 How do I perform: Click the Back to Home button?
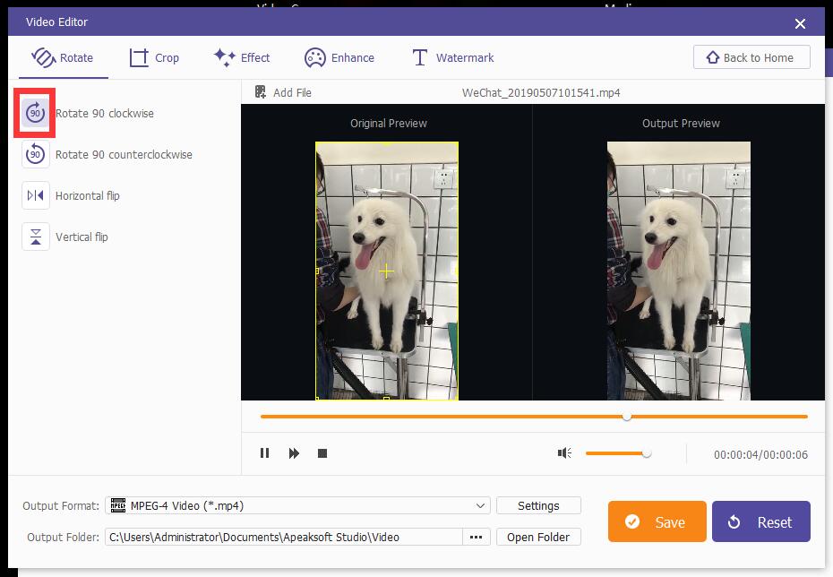tap(751, 57)
